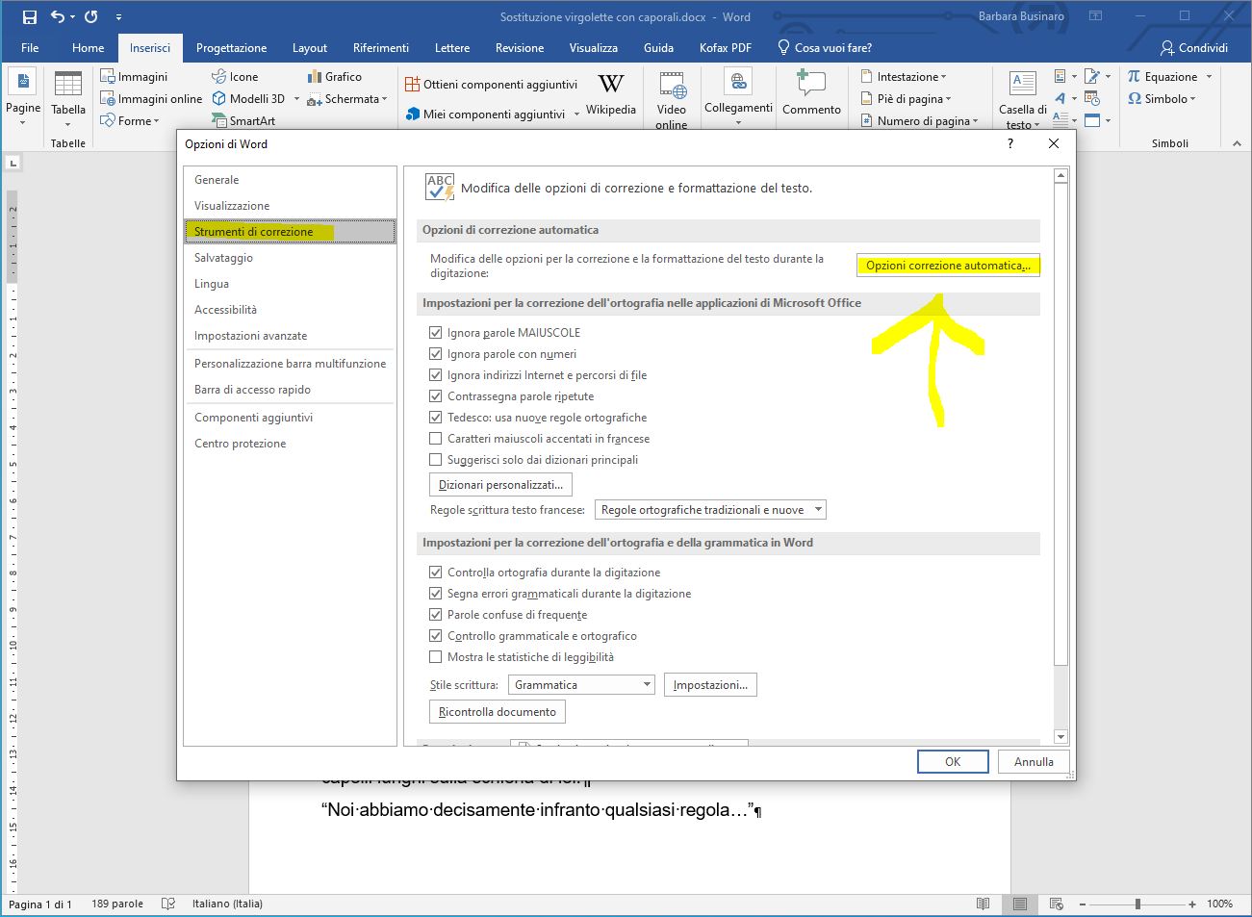The height and width of the screenshot is (917, 1252).
Task: Toggle Mostra le statistiche di leggibilità
Action: pyautogui.click(x=436, y=657)
